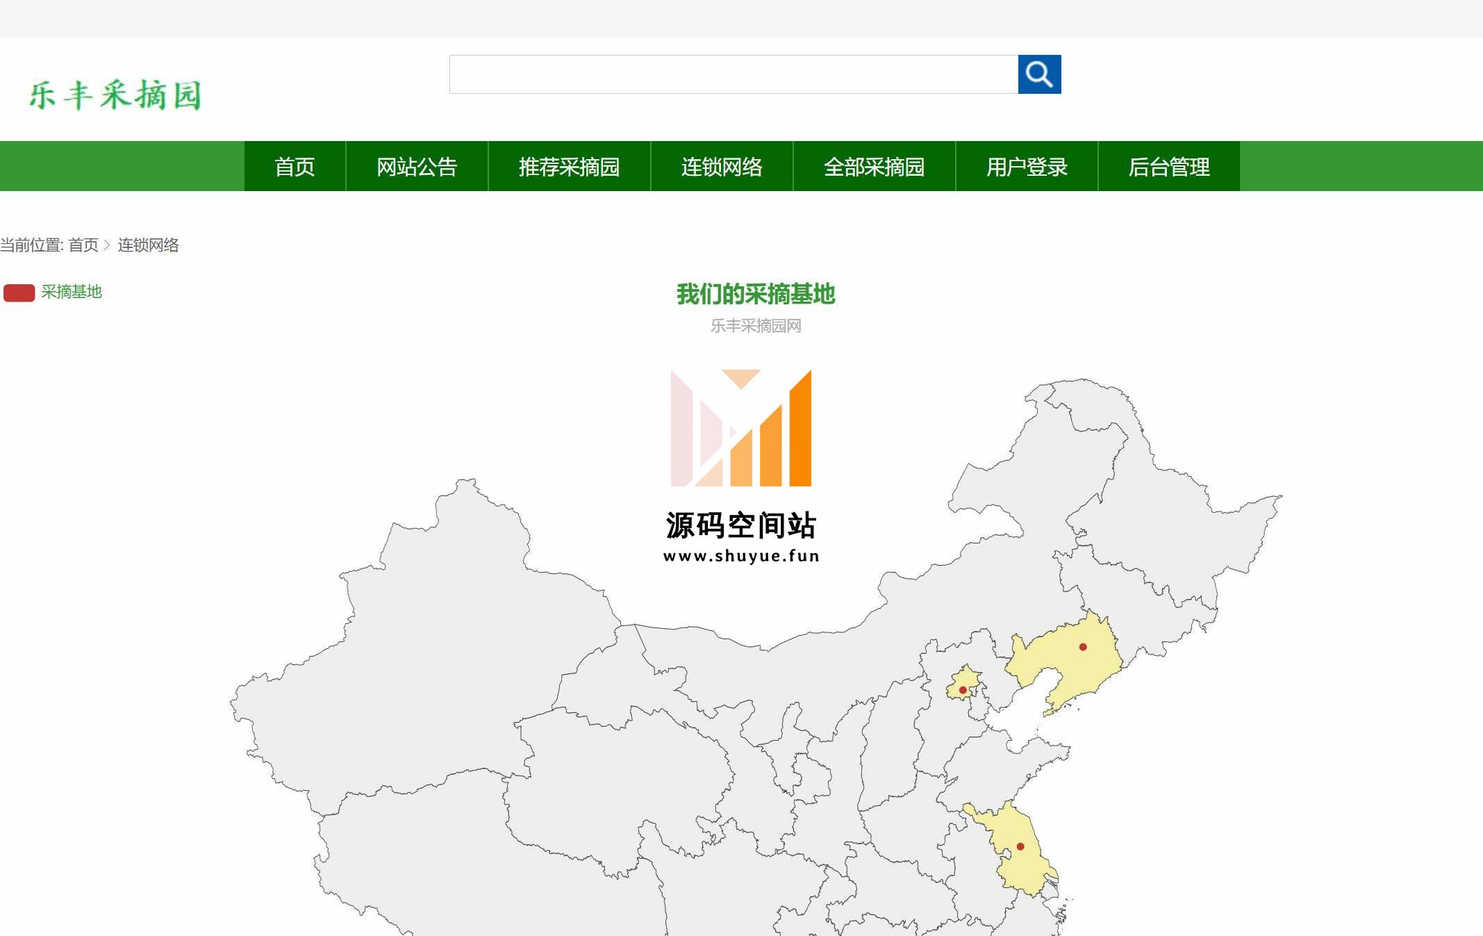Open 全部采摘园 from the nav bar
Screen dimensions: 1483x936
874,167
